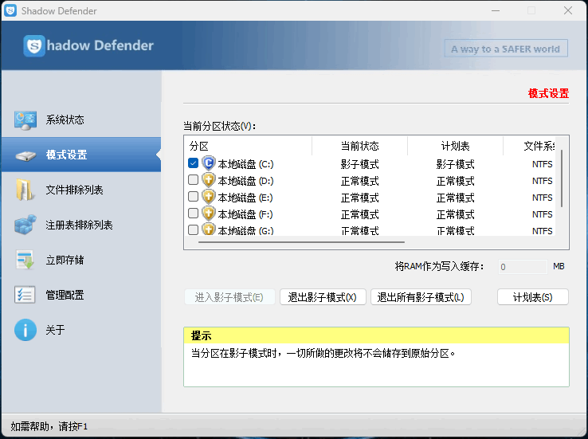The image size is (588, 439).
Task: Click the 退出影子模式(X) button
Action: (x=323, y=297)
